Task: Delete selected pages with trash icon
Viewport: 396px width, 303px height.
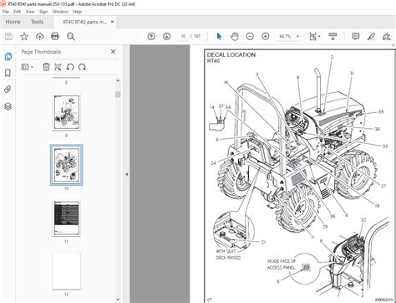Action: click(46, 67)
